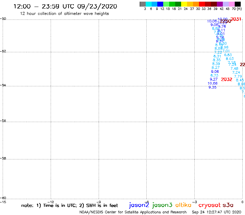Select the 'cryosat' satellite label
The height and width of the screenshot is (215, 245).
(210, 205)
